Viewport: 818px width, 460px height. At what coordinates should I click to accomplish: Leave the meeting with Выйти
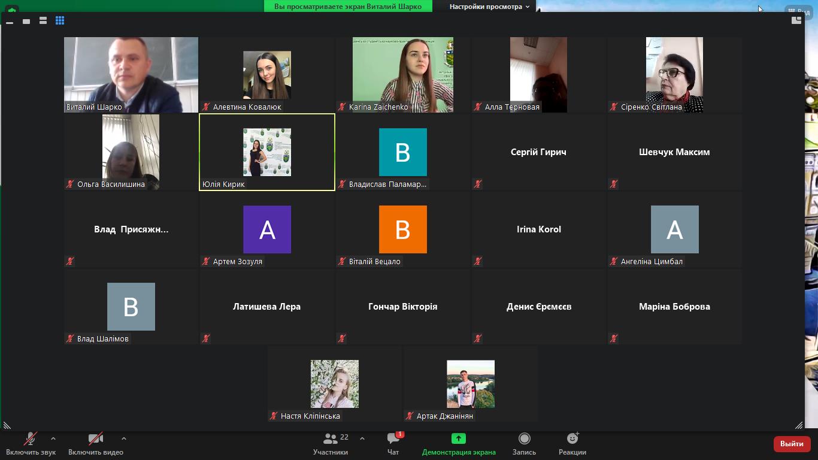792,444
